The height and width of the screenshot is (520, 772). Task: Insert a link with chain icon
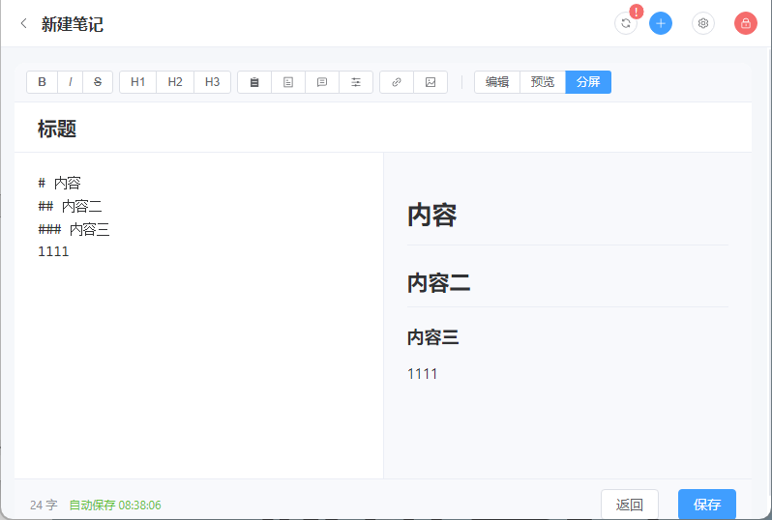397,82
